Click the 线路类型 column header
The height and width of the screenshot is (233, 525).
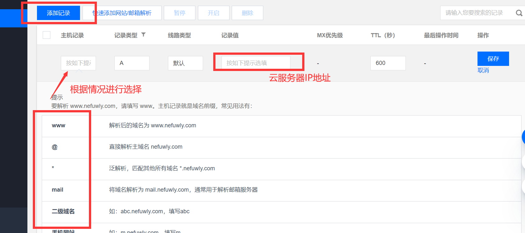click(x=179, y=35)
